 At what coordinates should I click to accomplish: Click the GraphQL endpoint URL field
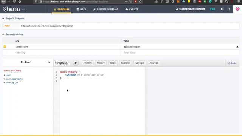(x=129, y=26)
